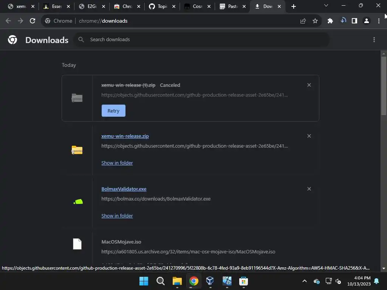This screenshot has height=290, width=387.
Task: Click the bolmax.co download URL
Action: tap(156, 199)
